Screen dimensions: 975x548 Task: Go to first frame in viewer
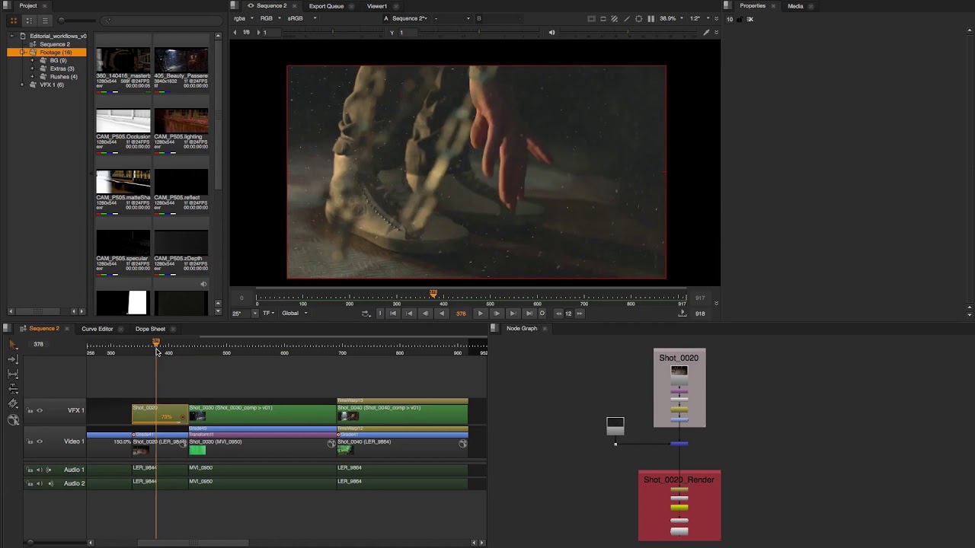pos(392,314)
